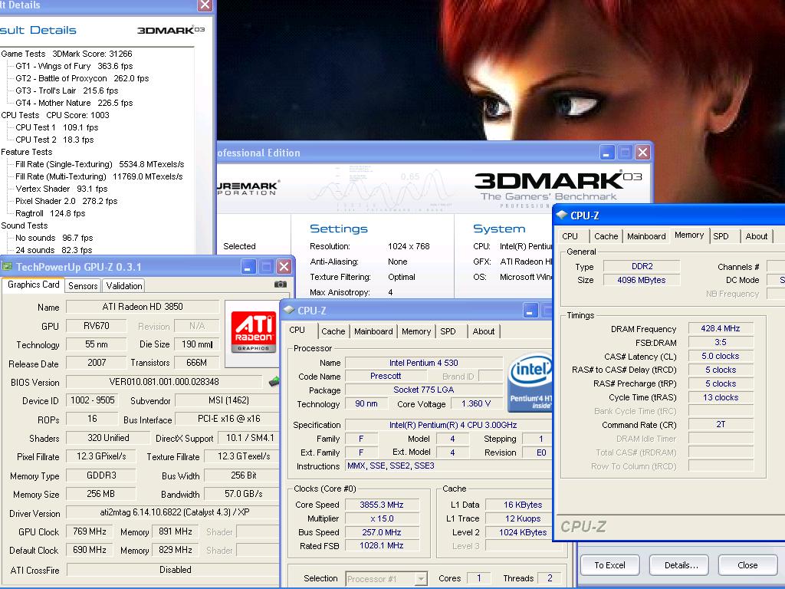Click the To Excel button
The width and height of the screenshot is (785, 589).
point(609,565)
